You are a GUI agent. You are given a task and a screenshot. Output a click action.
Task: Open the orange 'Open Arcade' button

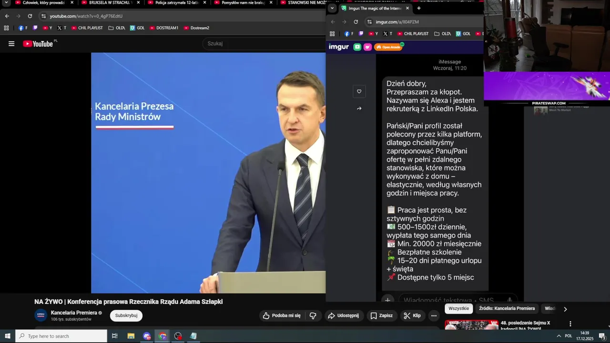[388, 47]
